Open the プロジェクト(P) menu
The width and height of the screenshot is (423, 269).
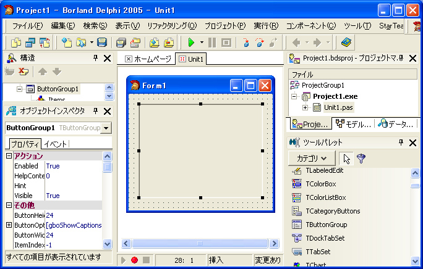(225, 26)
